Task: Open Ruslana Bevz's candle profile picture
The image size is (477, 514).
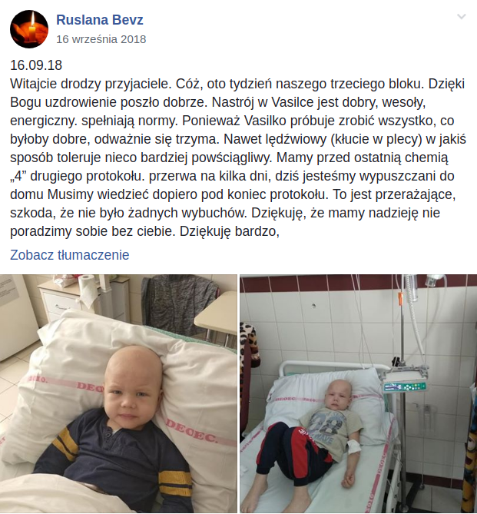Action: pyautogui.click(x=29, y=29)
